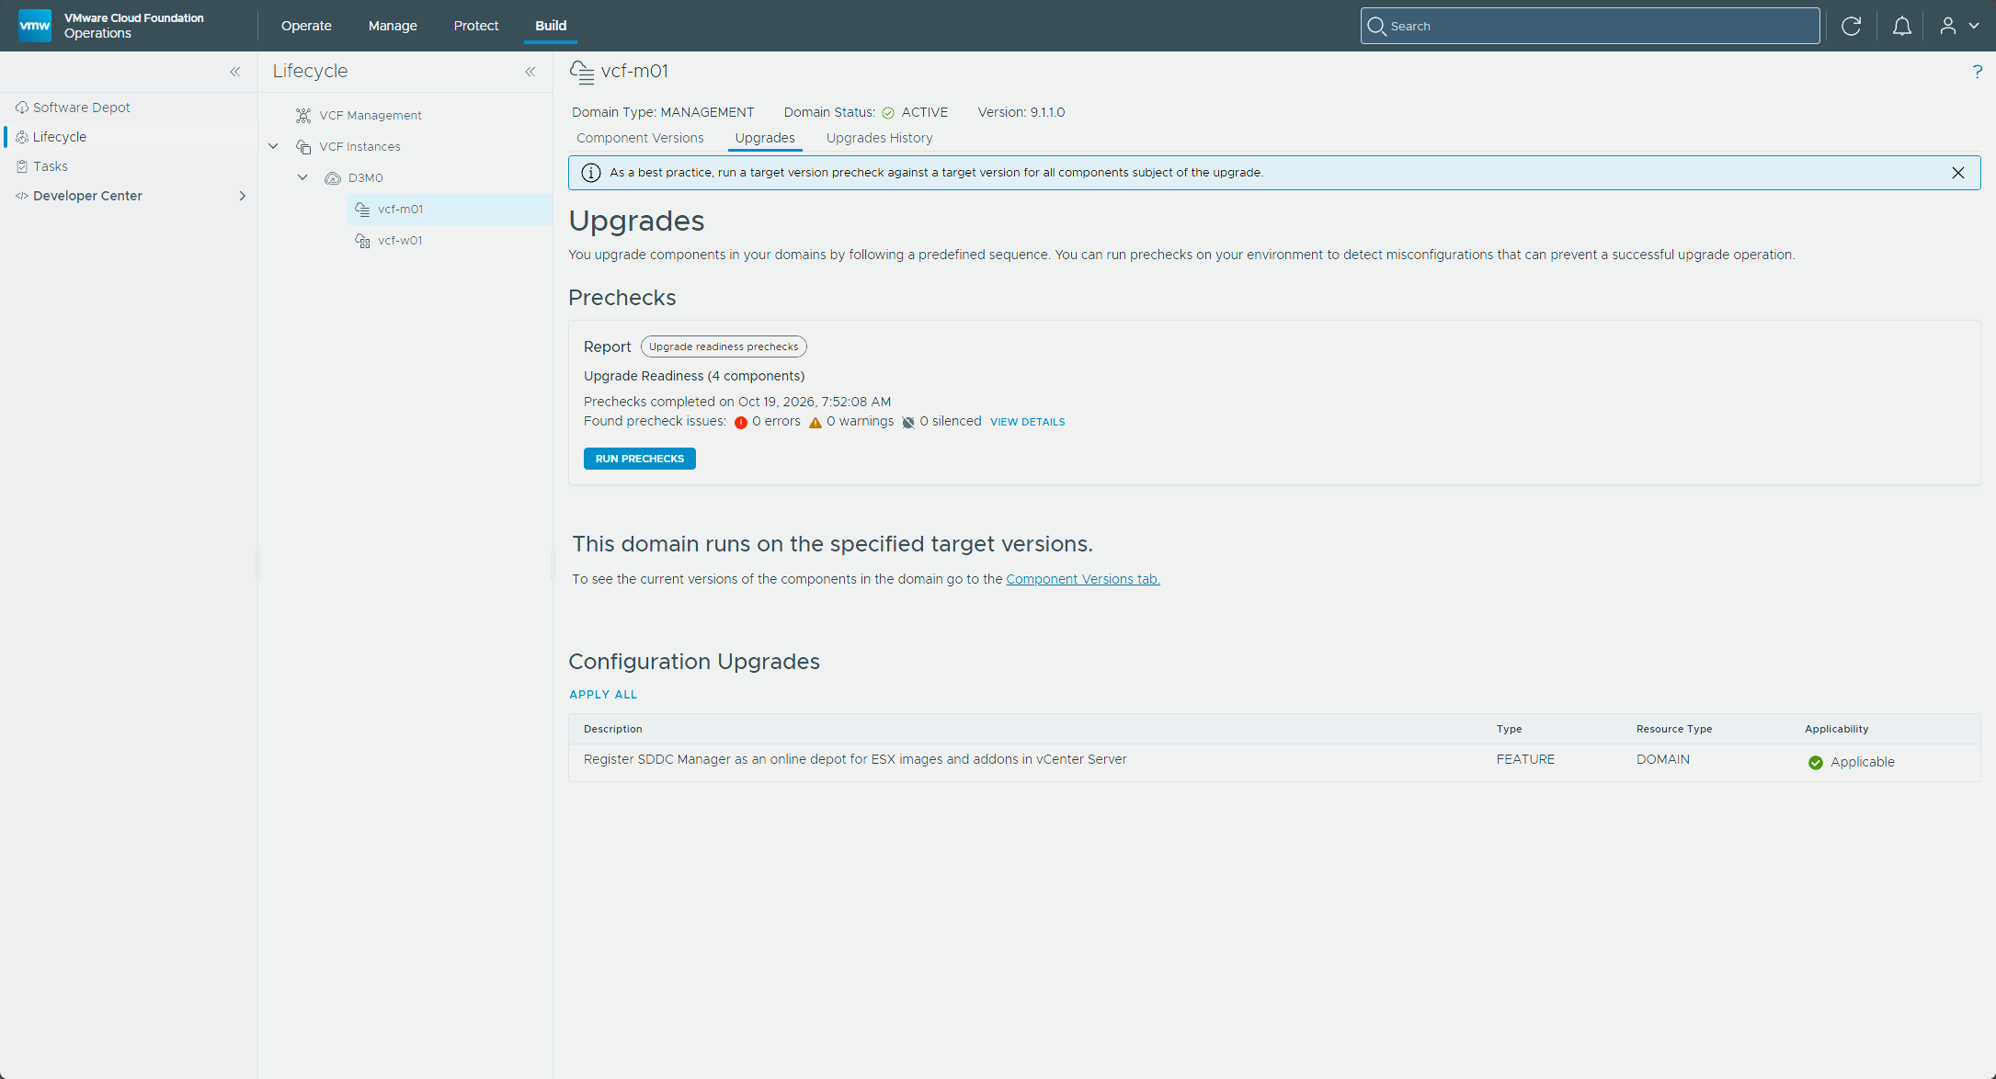Click the Version: 9.1.1.0 label
The image size is (1996, 1079).
pos(1021,112)
